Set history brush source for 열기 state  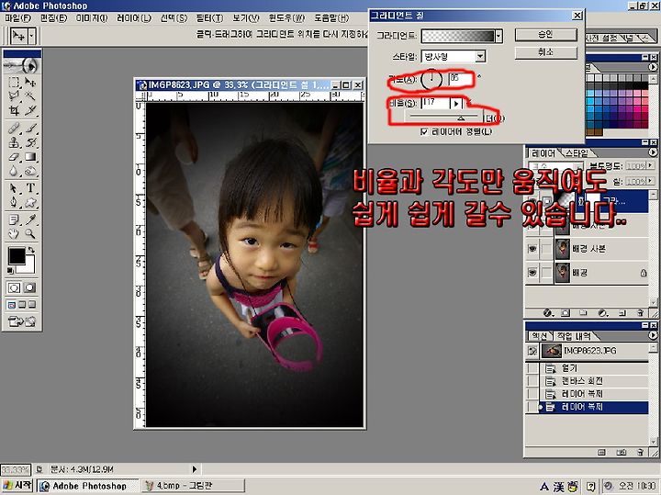tap(532, 368)
